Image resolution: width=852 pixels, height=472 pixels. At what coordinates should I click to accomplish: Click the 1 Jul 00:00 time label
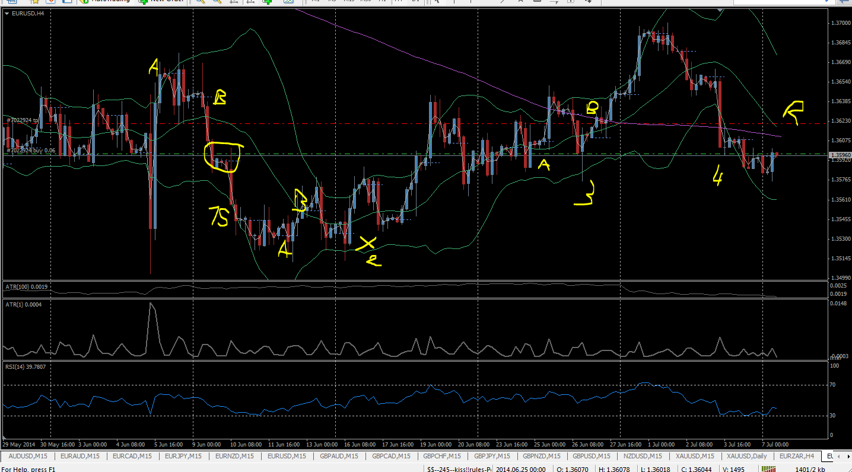point(660,444)
